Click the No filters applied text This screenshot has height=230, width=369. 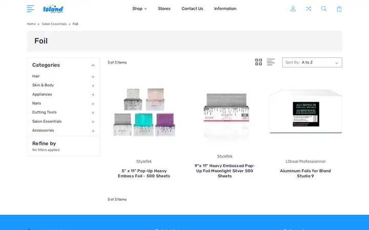coord(46,150)
